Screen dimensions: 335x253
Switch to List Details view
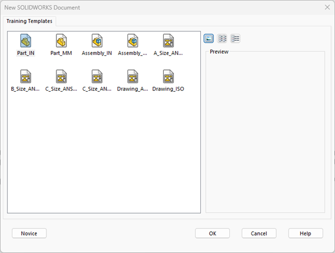tap(235, 39)
